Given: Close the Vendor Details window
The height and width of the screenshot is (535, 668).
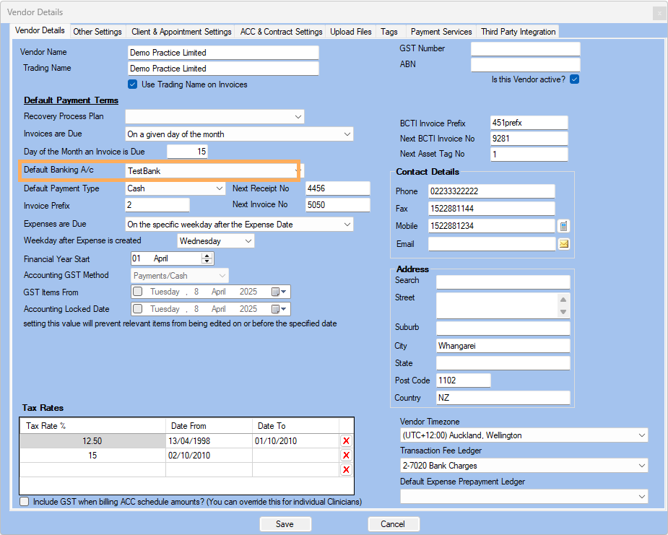Looking at the screenshot, I should (659, 13).
